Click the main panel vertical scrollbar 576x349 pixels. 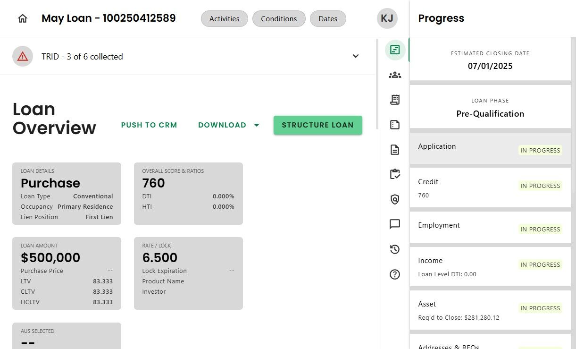[x=377, y=85]
